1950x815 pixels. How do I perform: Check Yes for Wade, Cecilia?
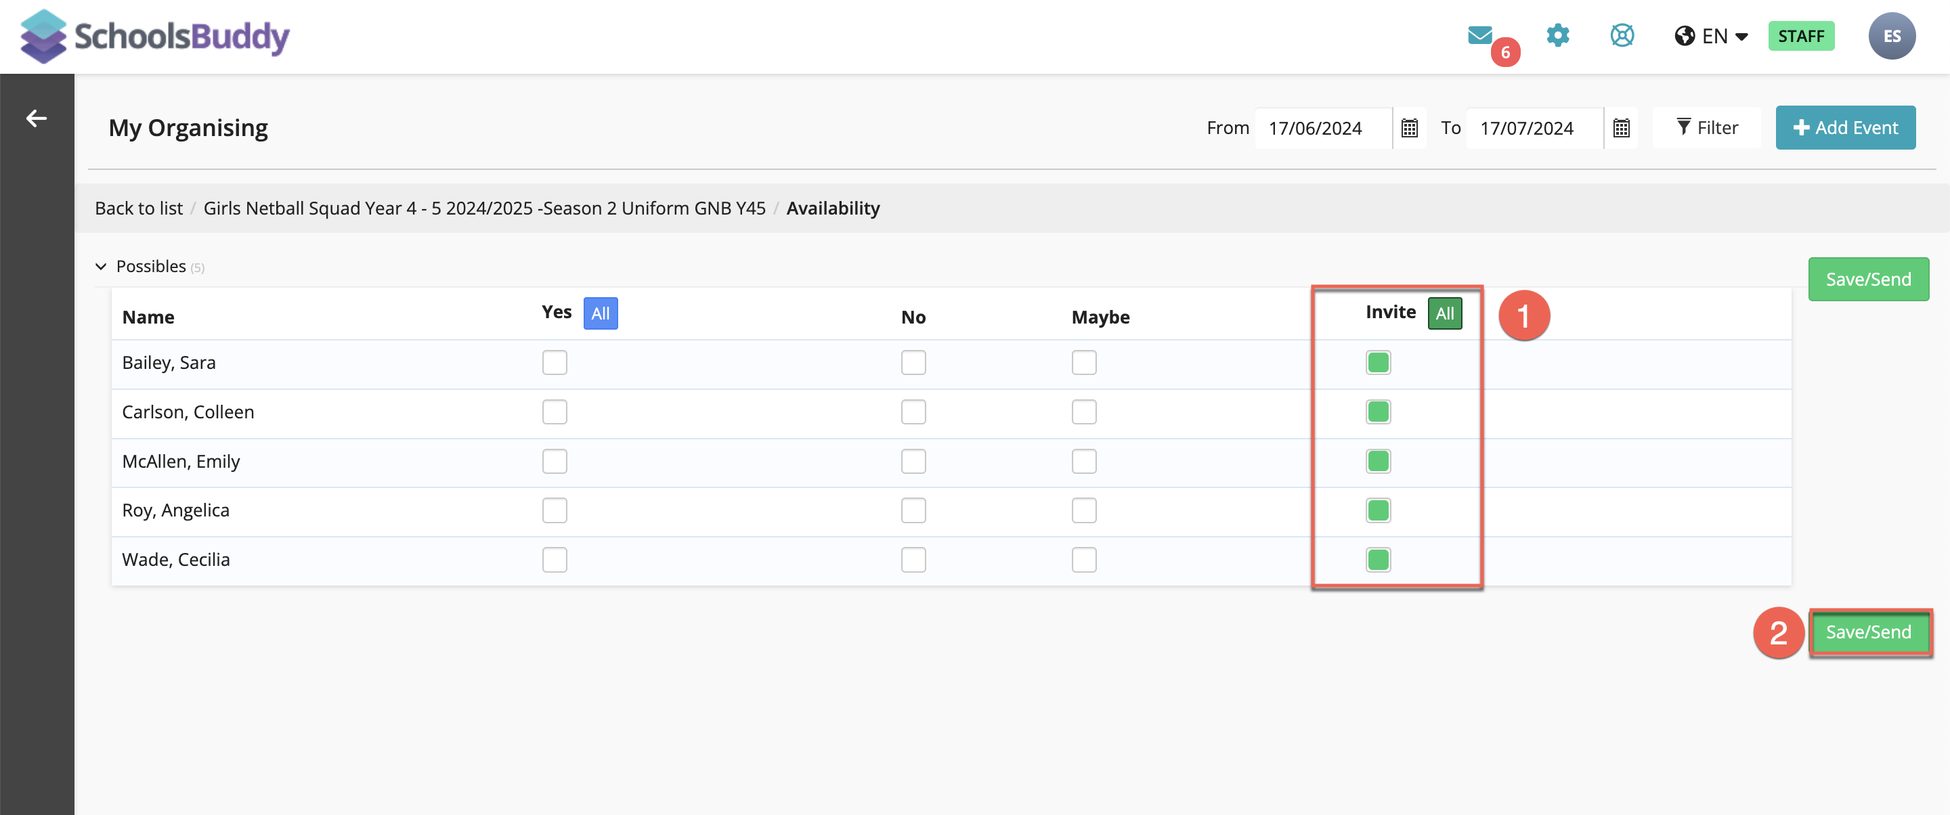[x=554, y=560]
